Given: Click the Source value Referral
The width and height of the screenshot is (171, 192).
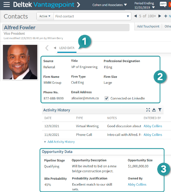Looking at the screenshot, I should click(x=49, y=67).
